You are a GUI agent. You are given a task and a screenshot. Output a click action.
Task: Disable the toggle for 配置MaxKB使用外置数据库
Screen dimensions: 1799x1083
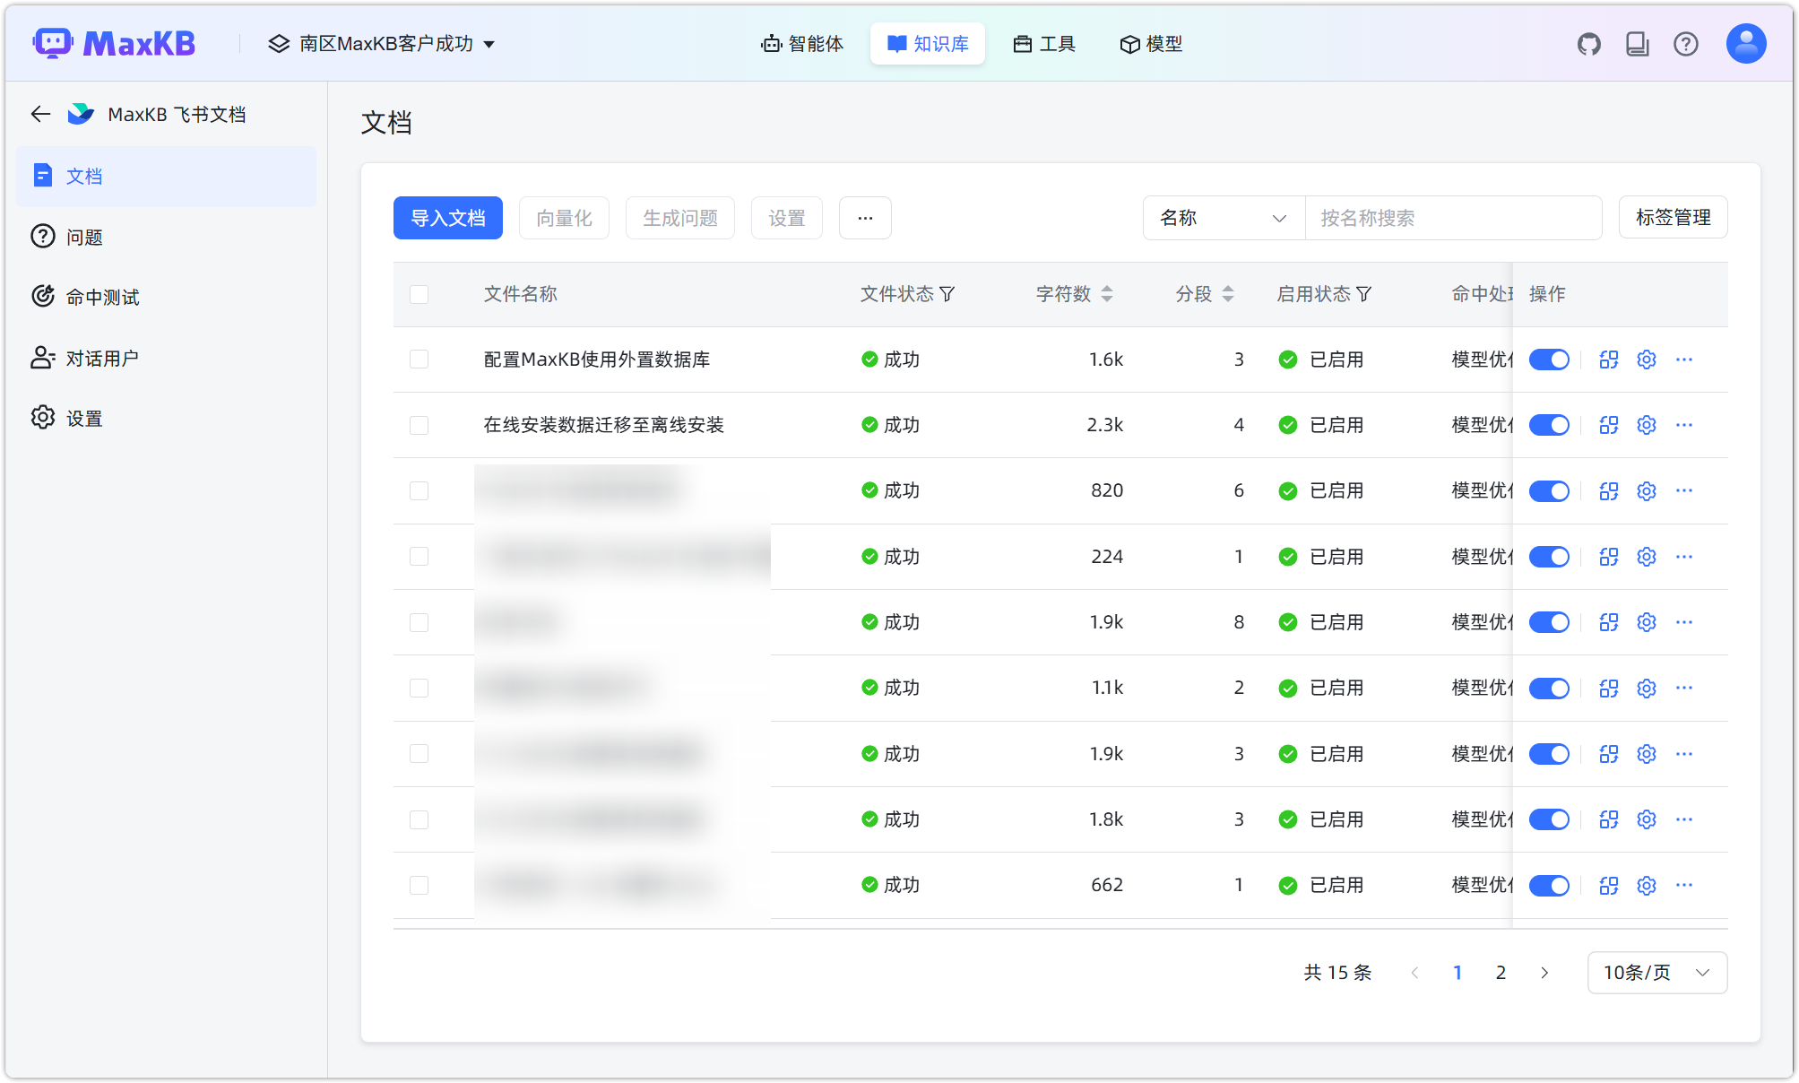[1549, 359]
